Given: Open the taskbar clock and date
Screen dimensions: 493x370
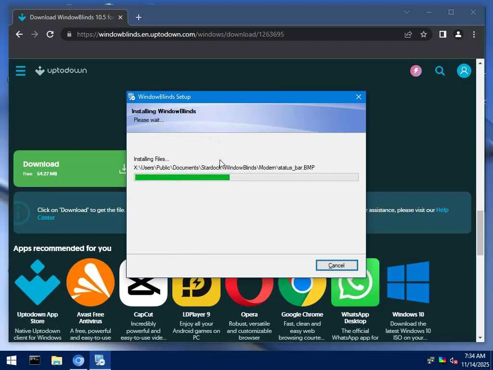Looking at the screenshot, I should (x=475, y=360).
